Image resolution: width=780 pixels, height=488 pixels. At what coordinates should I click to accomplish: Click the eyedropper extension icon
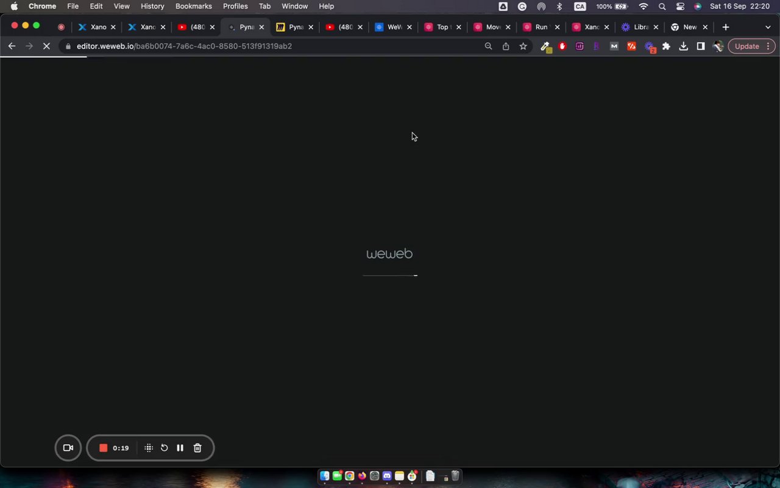point(545,46)
